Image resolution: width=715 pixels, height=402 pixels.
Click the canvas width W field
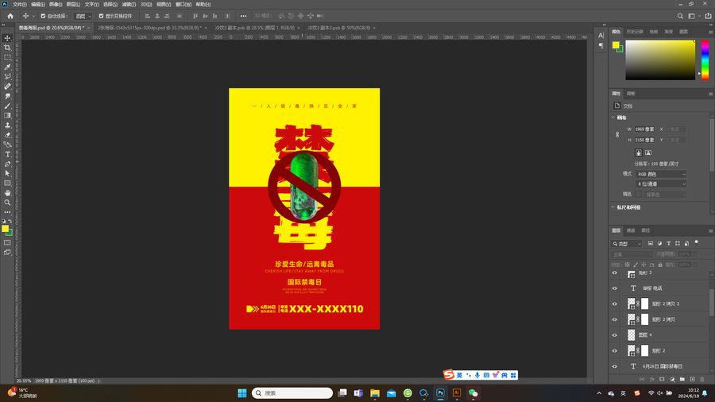645,129
